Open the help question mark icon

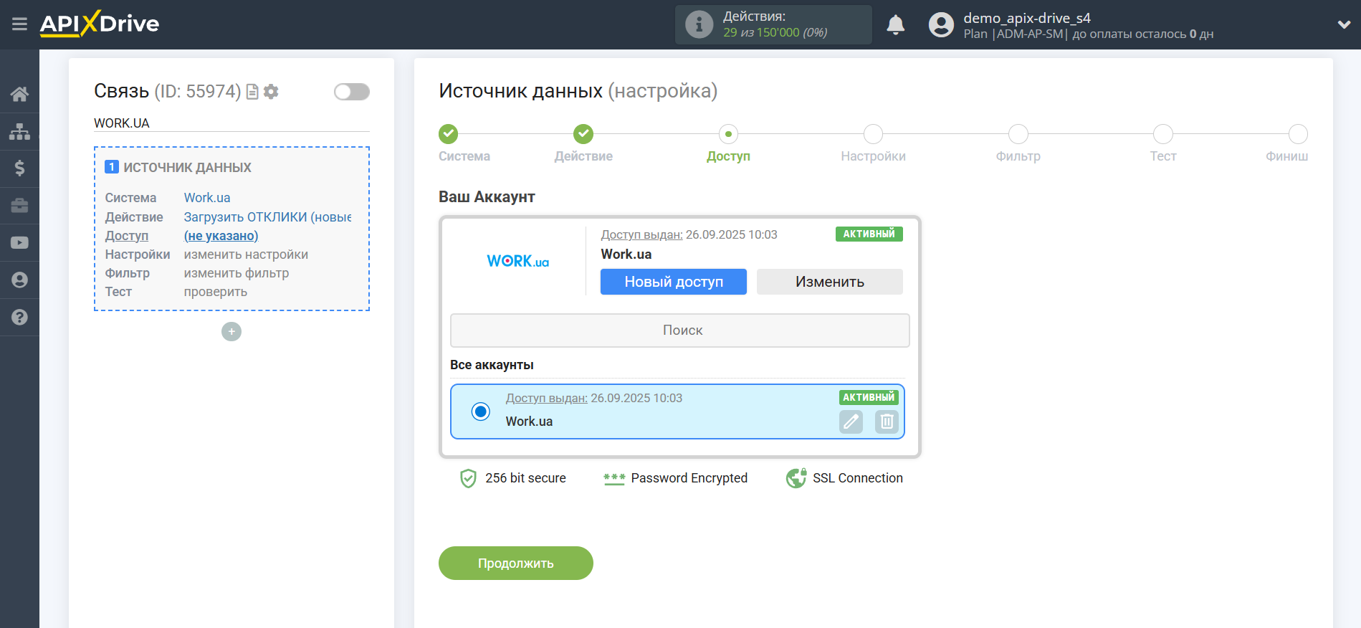pos(19,317)
